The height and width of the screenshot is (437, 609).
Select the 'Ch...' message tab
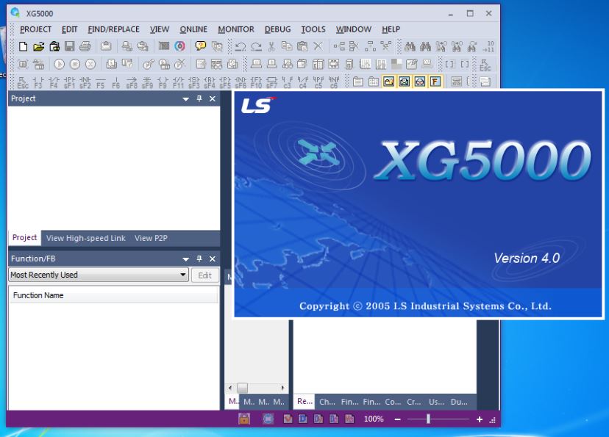[x=327, y=402]
